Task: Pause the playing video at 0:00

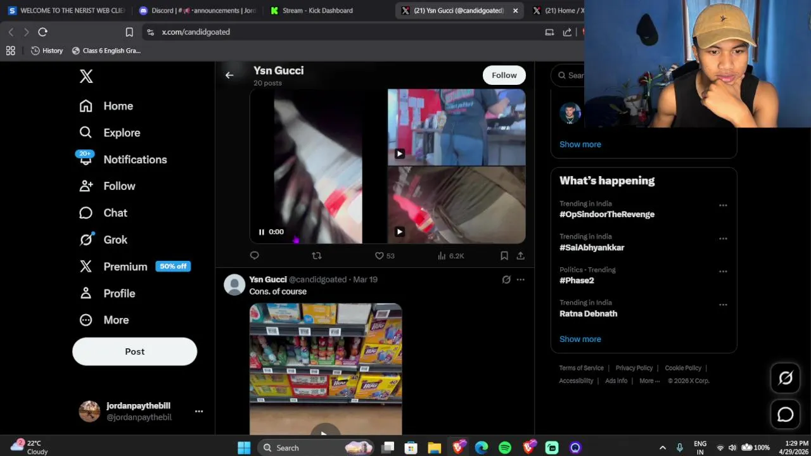Action: click(261, 232)
